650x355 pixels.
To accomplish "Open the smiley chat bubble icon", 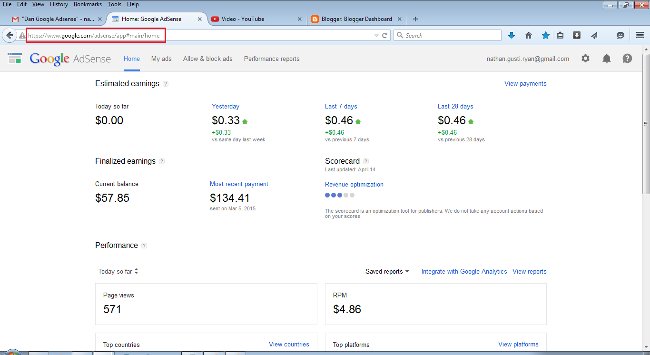I will pos(620,35).
